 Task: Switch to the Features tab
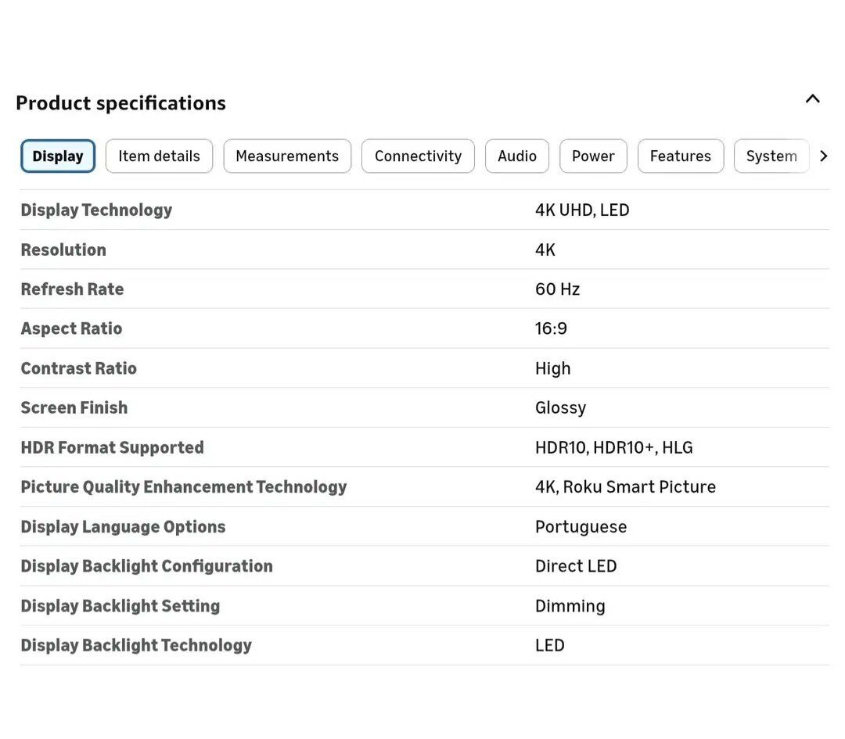(680, 156)
